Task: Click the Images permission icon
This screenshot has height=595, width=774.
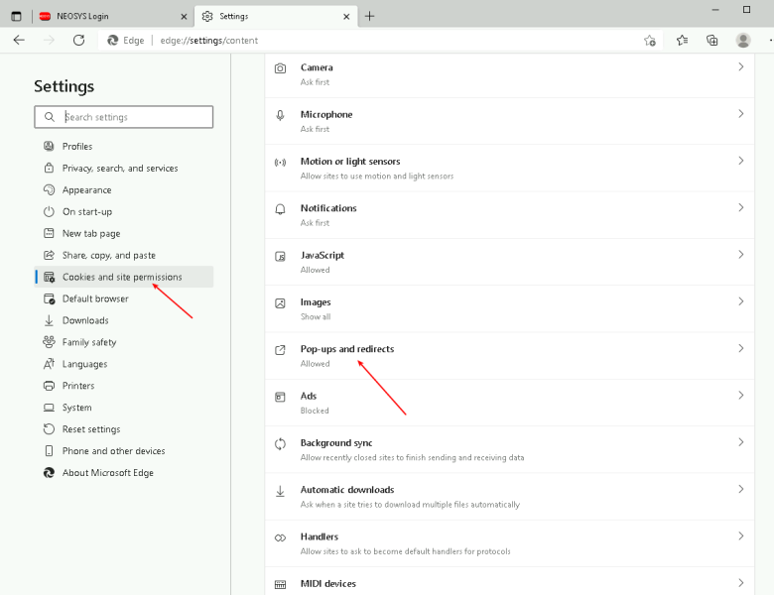Action: point(280,302)
